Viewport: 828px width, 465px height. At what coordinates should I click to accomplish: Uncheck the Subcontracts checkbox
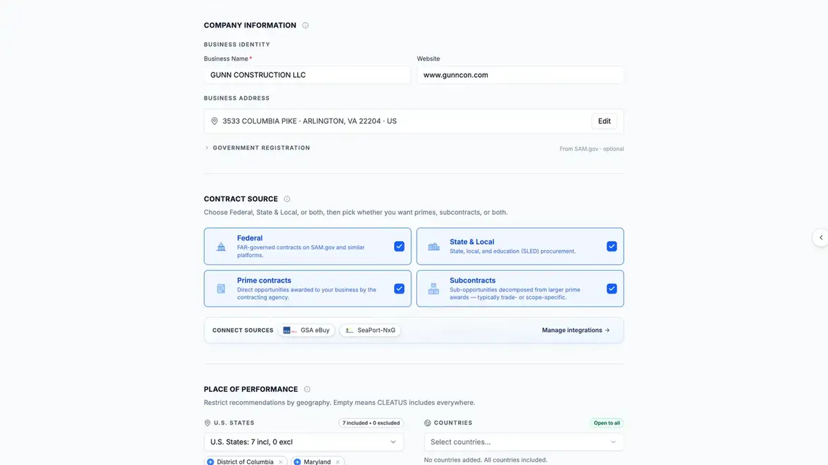[611, 289]
